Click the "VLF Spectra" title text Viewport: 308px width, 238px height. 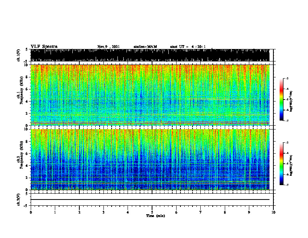click(x=44, y=47)
